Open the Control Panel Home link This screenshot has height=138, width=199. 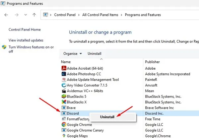(x=25, y=30)
